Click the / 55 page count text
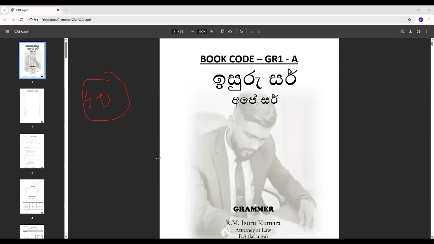 click(181, 32)
